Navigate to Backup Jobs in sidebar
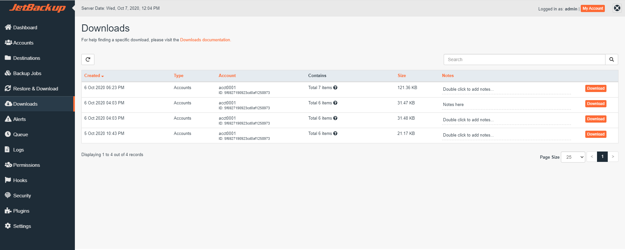This screenshot has height=250, width=625. pos(27,73)
